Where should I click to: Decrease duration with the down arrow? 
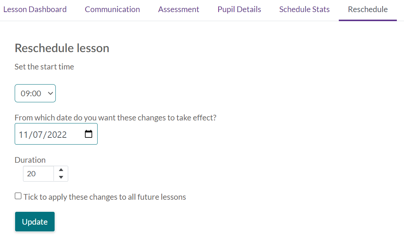(61, 177)
